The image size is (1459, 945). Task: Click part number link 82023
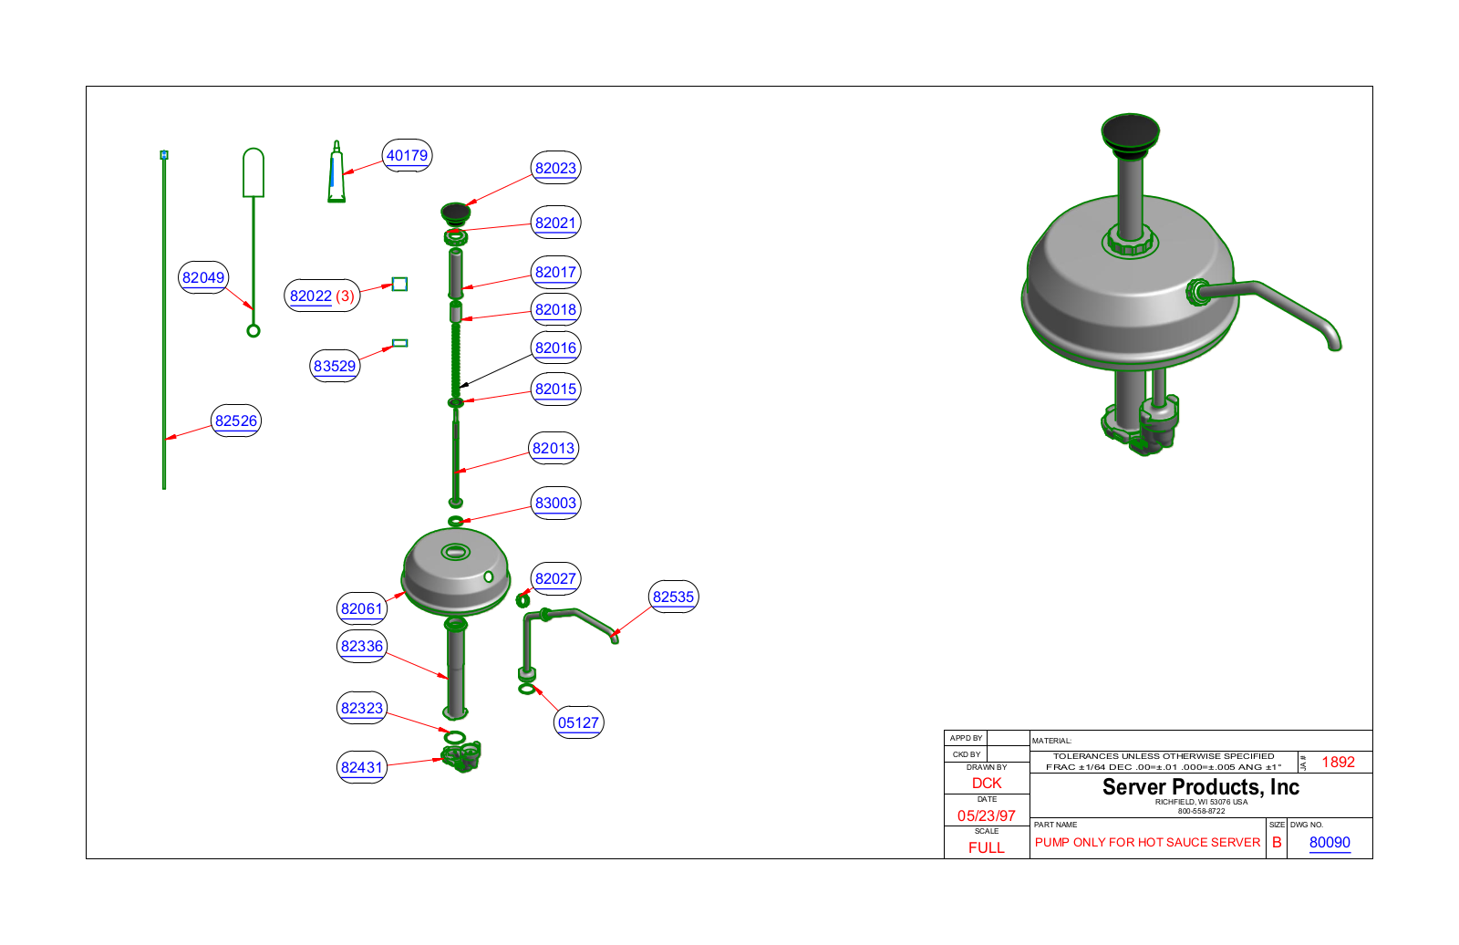(555, 168)
